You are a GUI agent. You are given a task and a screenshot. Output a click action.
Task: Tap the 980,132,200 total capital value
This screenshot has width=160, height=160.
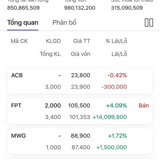tap(80, 8)
